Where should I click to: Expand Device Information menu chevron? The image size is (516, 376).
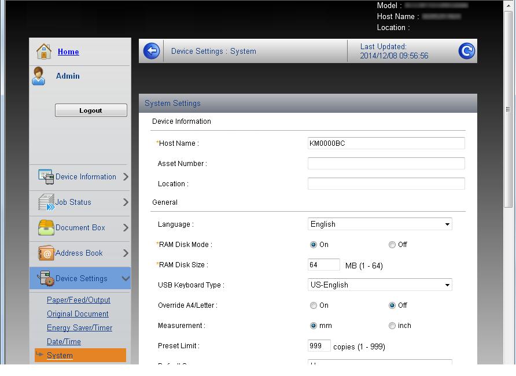click(126, 176)
